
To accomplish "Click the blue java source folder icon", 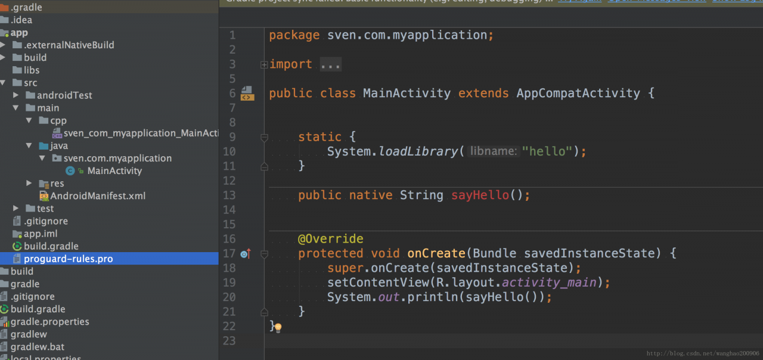I will 44,146.
